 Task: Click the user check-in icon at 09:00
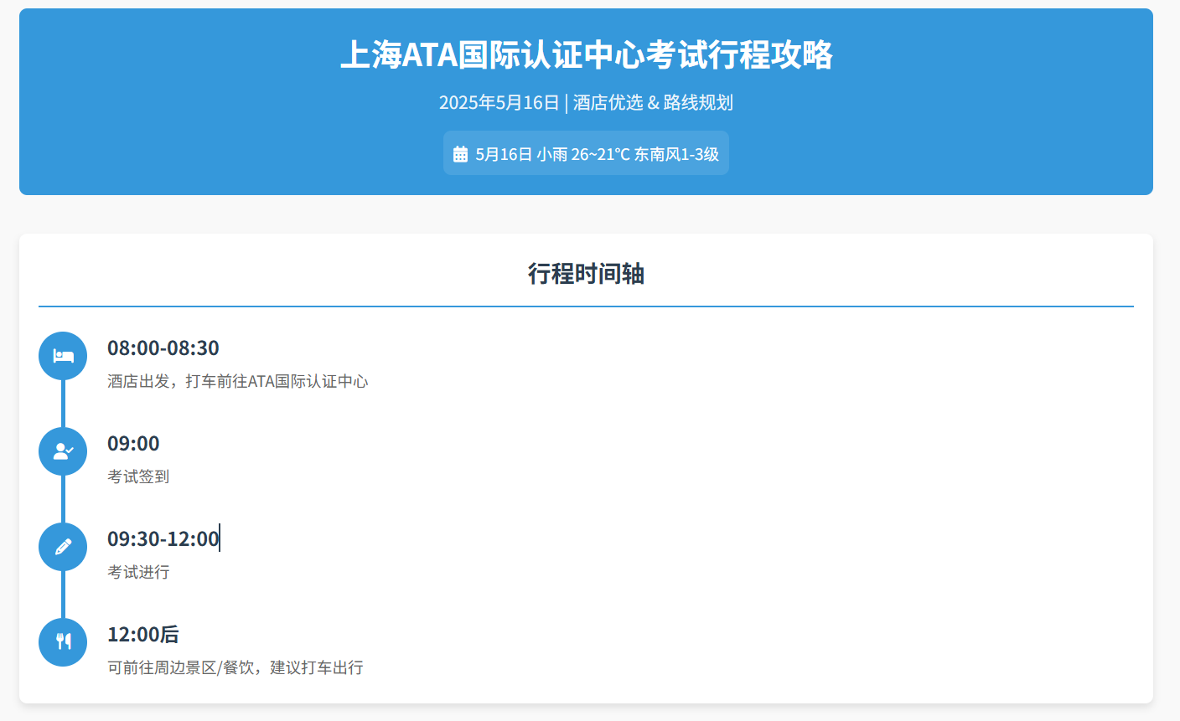63,451
